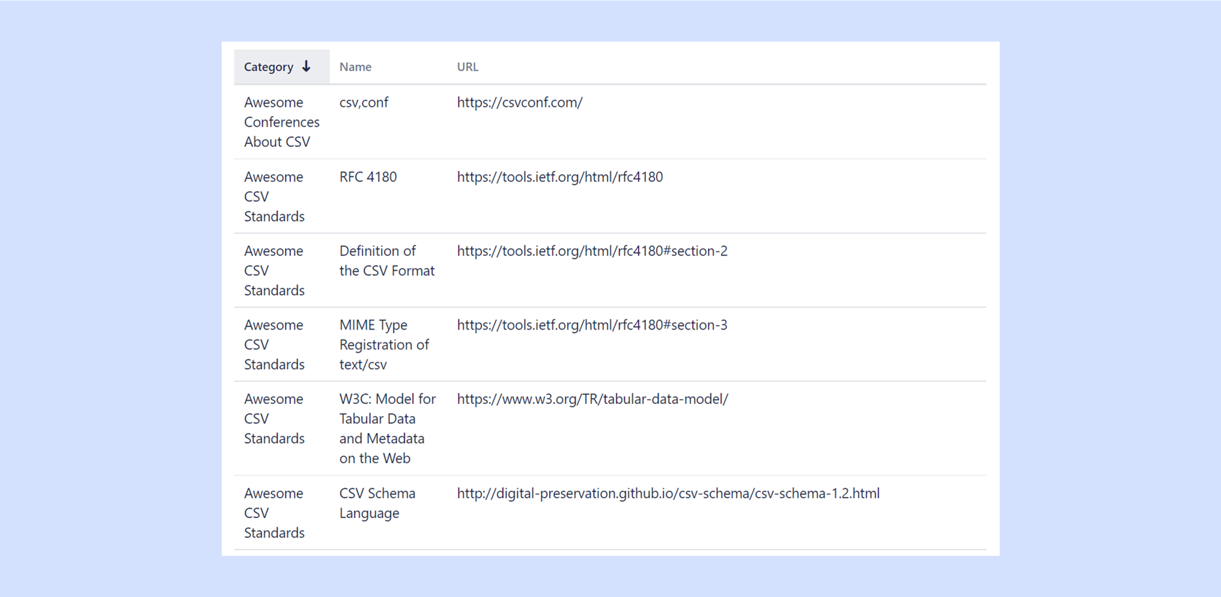Open the rfc4180 tools.ietf.org link
The height and width of the screenshot is (597, 1221).
(560, 177)
